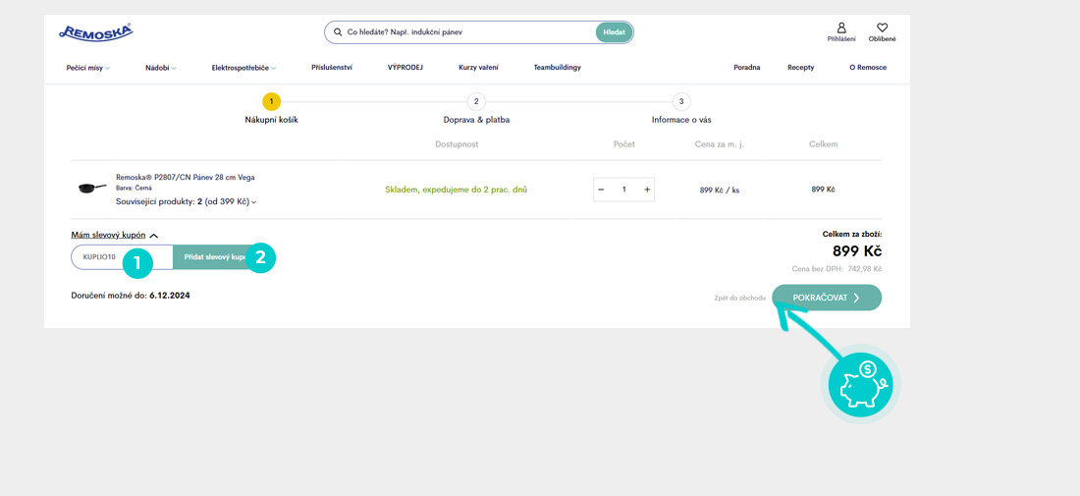Viewport: 1080px width, 496px height.
Task: Expand the Pečící mísy menu
Action: 87,68
